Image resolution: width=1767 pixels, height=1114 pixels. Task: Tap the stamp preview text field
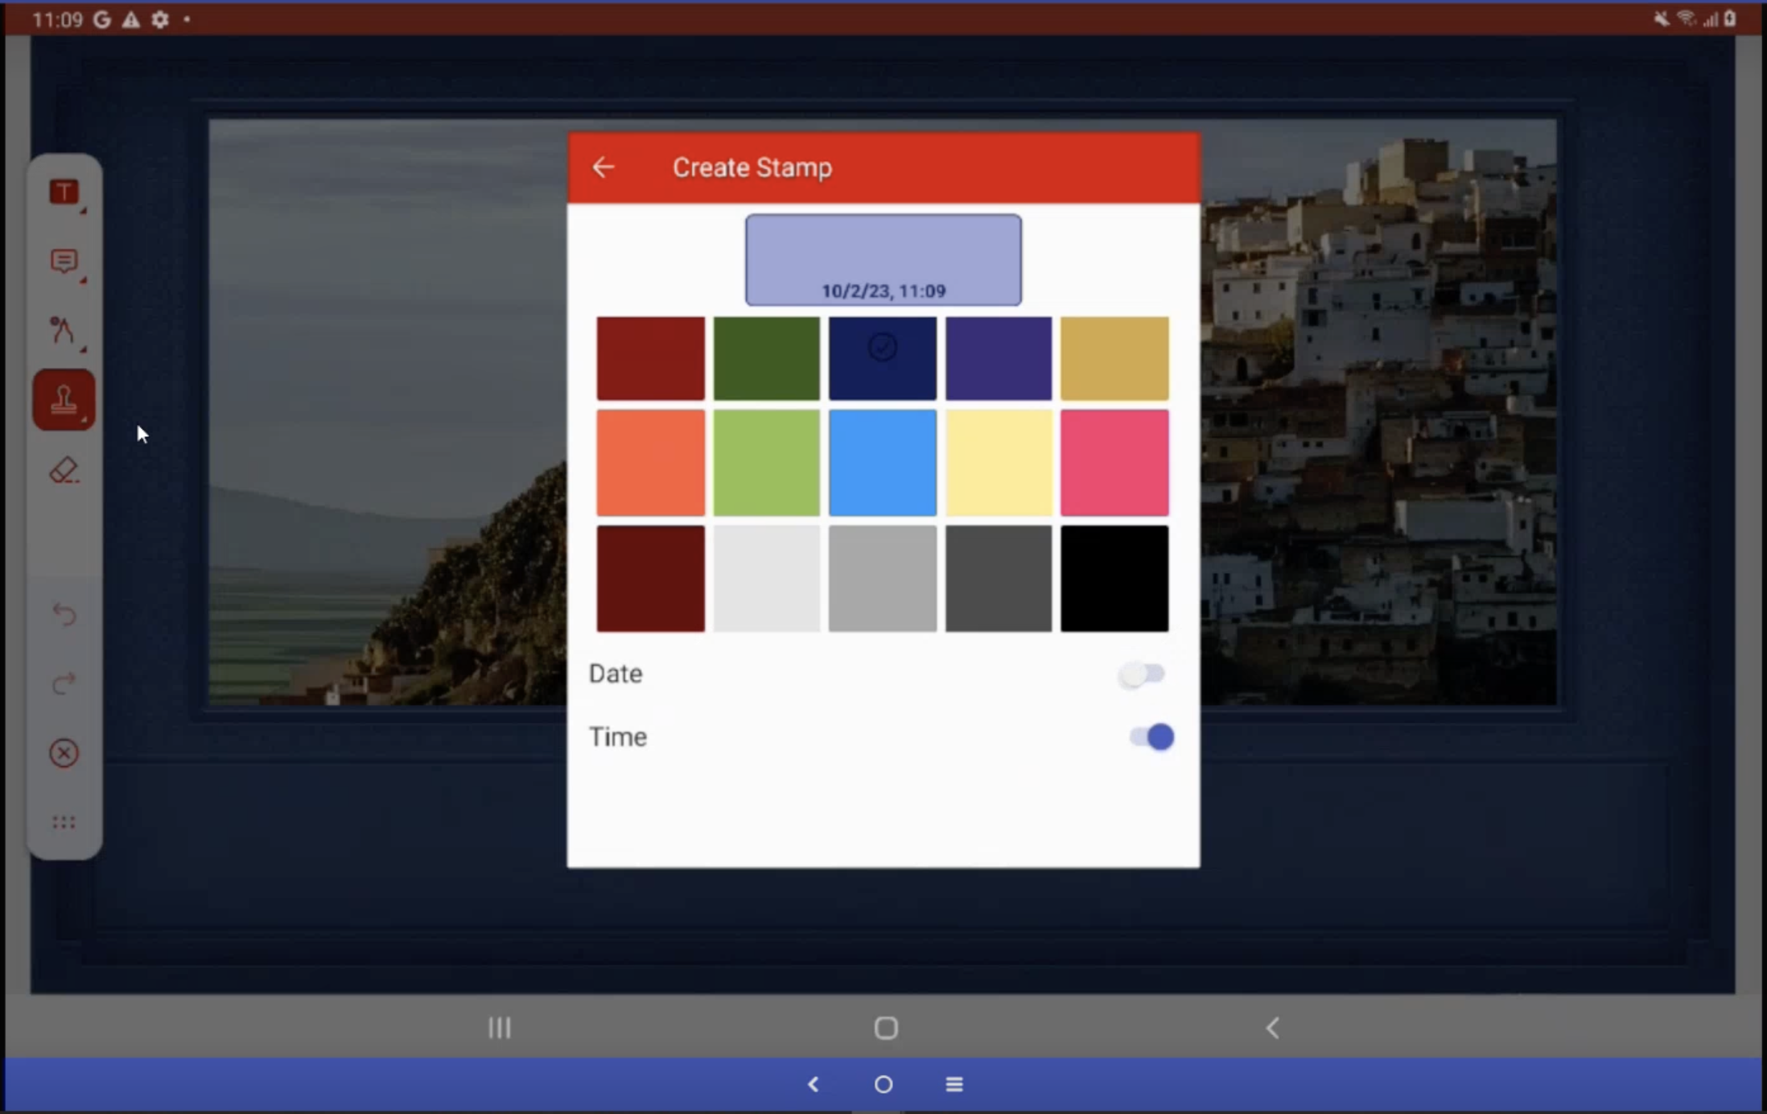(x=883, y=259)
